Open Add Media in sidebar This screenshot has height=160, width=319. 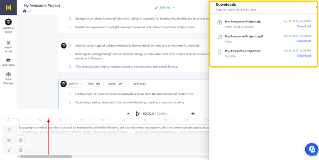coord(8,62)
